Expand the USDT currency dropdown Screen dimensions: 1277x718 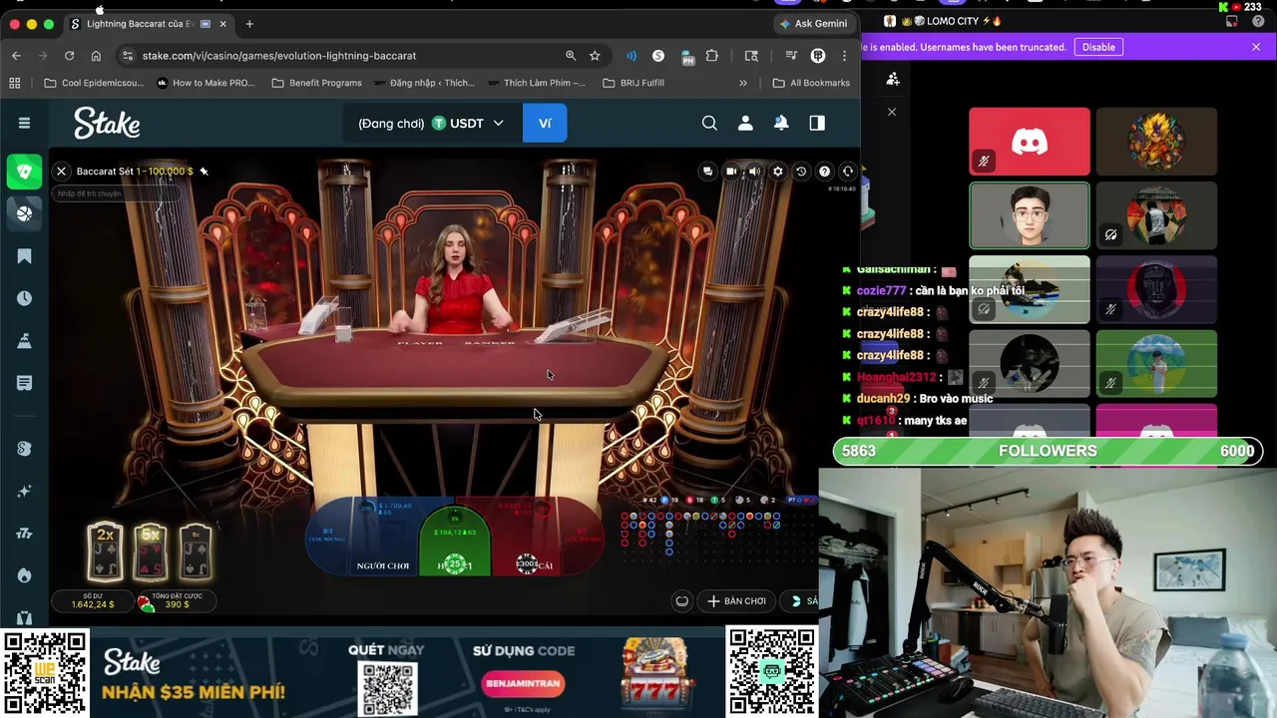click(x=467, y=123)
